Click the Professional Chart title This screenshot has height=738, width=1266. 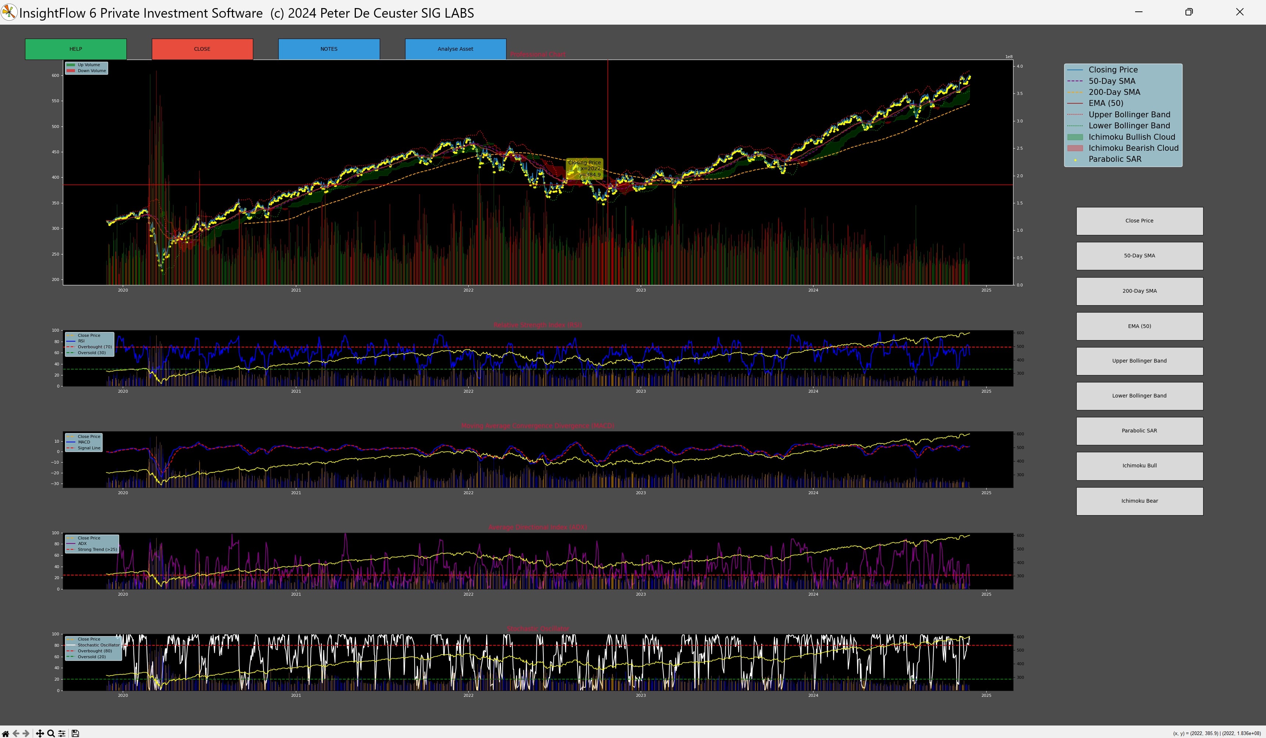click(537, 54)
